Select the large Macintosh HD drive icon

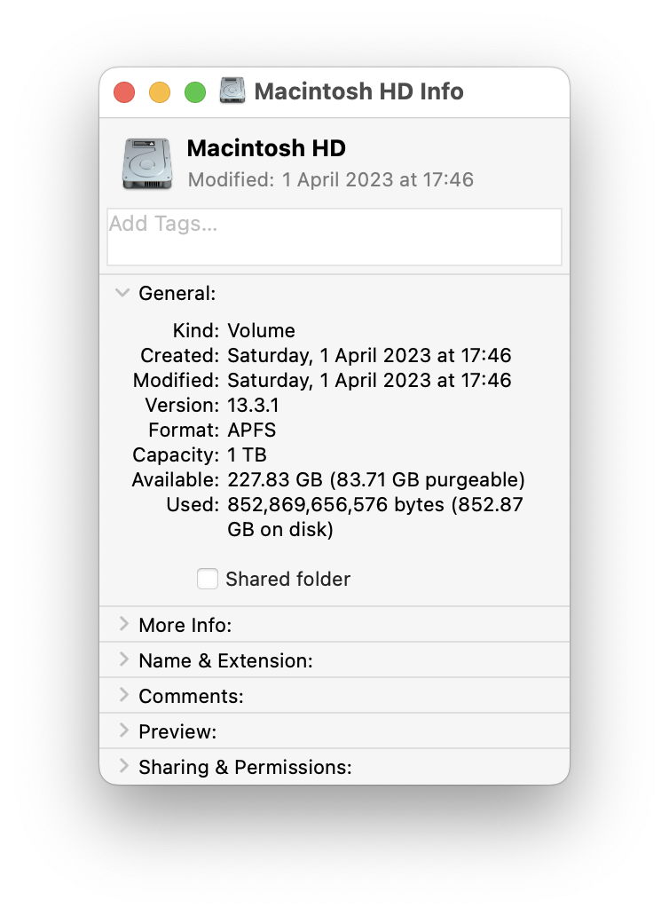147,163
